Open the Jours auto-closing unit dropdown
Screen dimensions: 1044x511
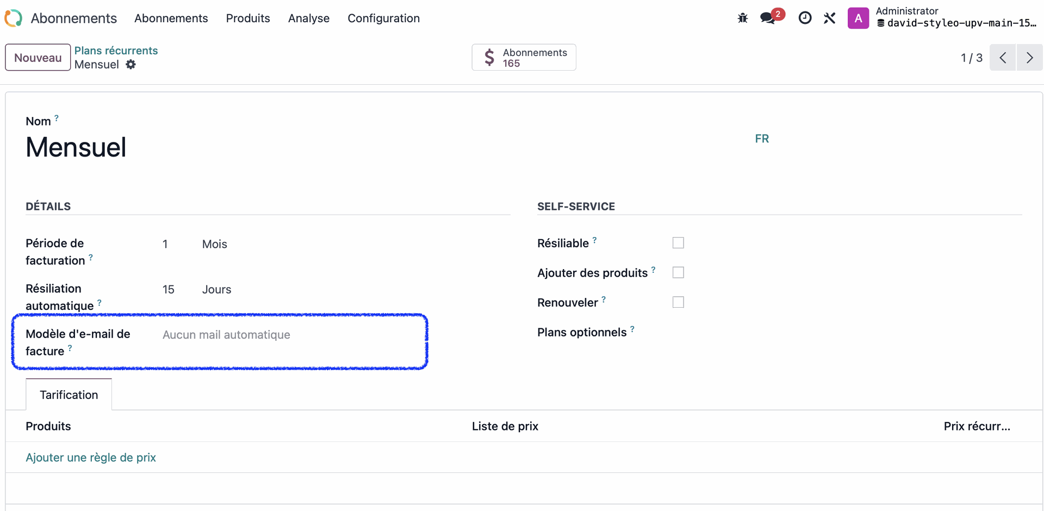[x=216, y=289]
